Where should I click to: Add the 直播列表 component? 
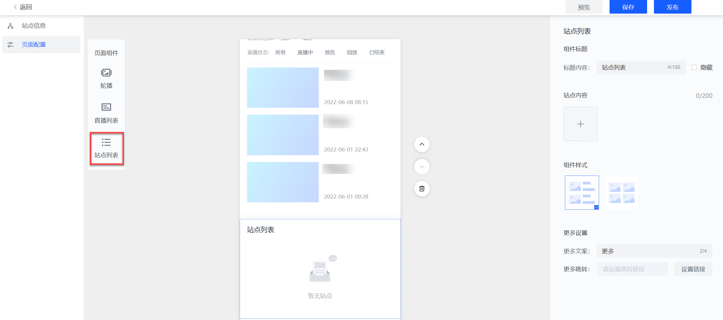click(x=106, y=113)
